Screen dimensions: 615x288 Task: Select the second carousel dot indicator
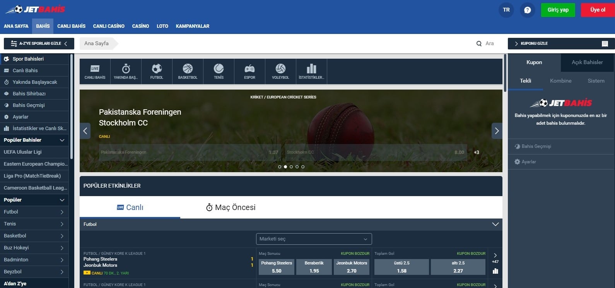285,167
